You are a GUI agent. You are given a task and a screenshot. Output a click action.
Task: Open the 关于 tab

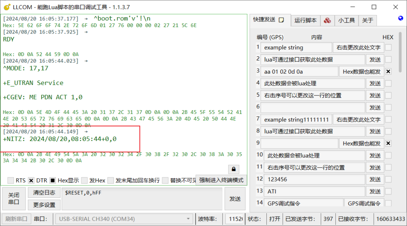(367, 20)
